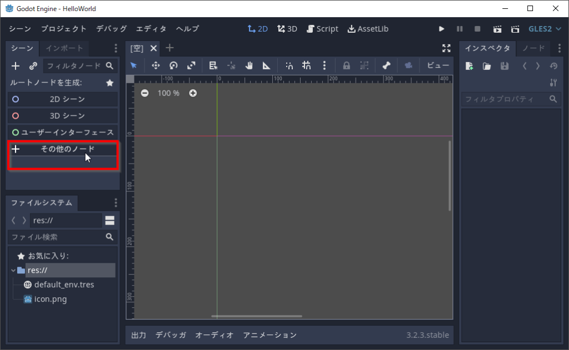
Task: Select the Rotate mode tool
Action: 173,65
